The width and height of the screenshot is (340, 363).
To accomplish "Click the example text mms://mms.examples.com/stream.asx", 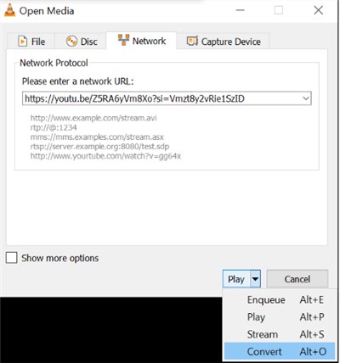I will 97,137.
